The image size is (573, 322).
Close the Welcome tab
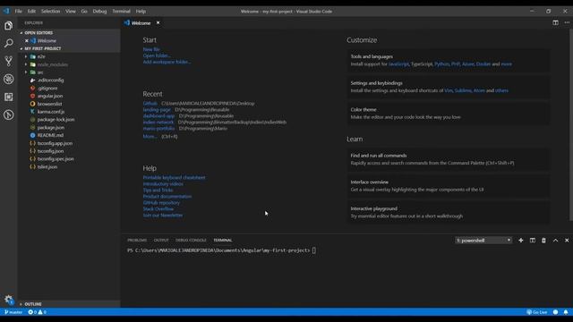158,22
